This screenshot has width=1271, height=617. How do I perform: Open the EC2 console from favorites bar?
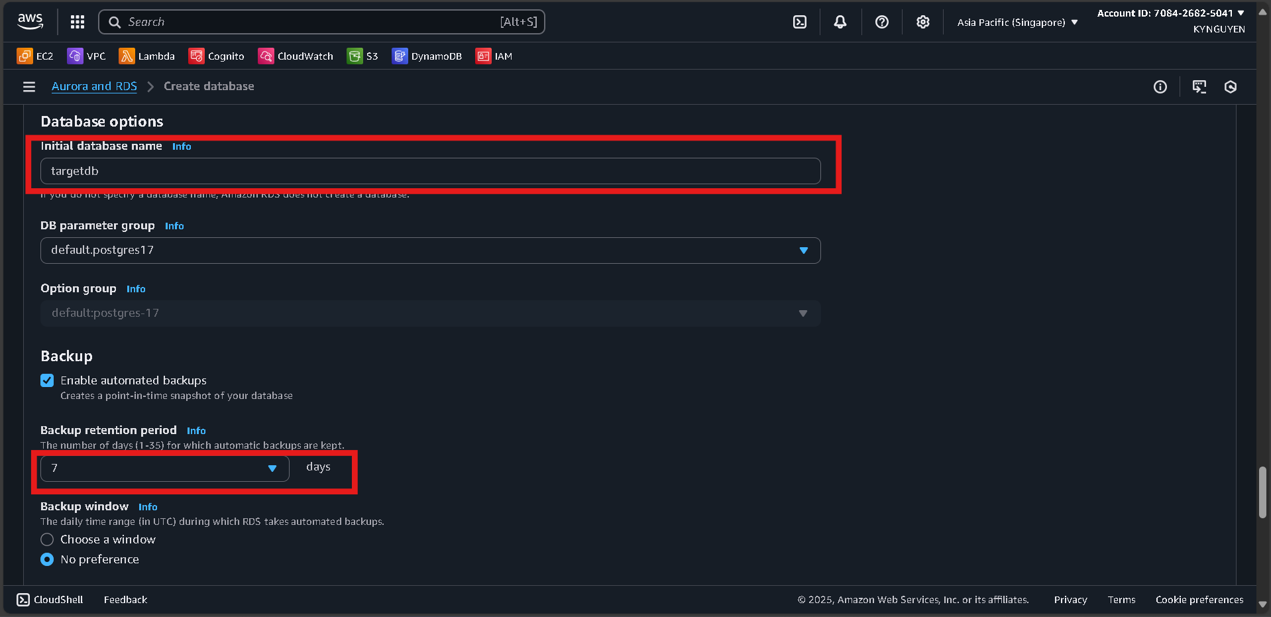click(34, 56)
